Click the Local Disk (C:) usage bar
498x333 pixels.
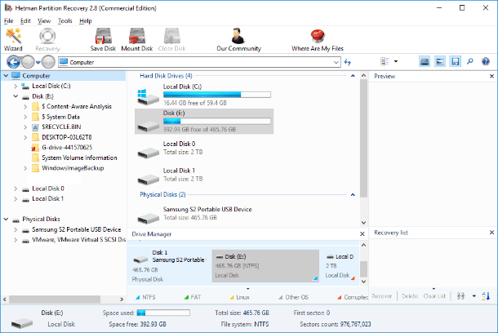(x=217, y=95)
